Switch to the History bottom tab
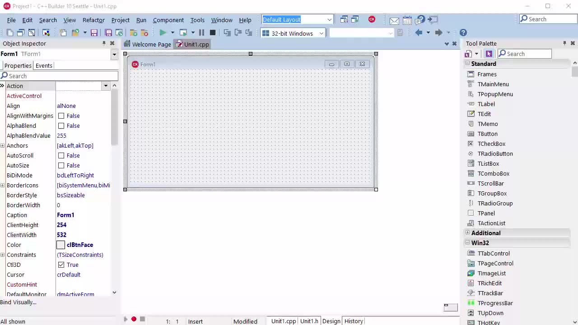 tap(354, 321)
